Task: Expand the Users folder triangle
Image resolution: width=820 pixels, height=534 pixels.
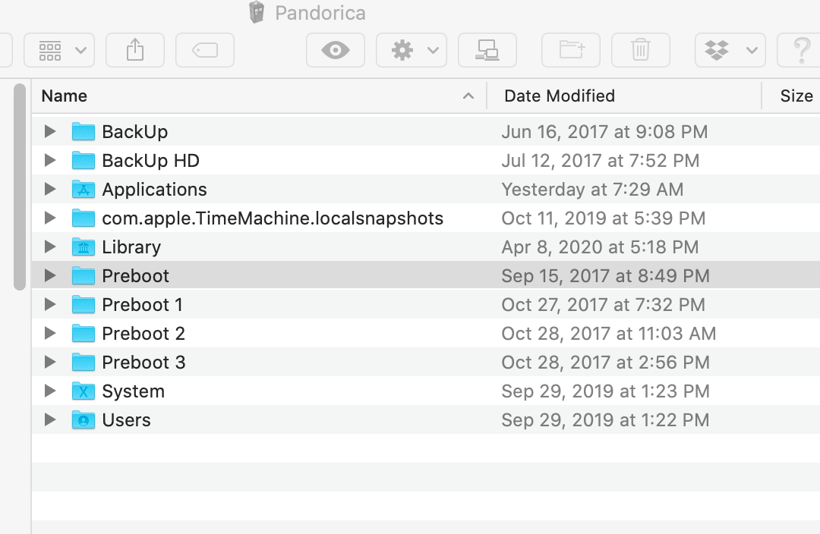Action: click(50, 420)
